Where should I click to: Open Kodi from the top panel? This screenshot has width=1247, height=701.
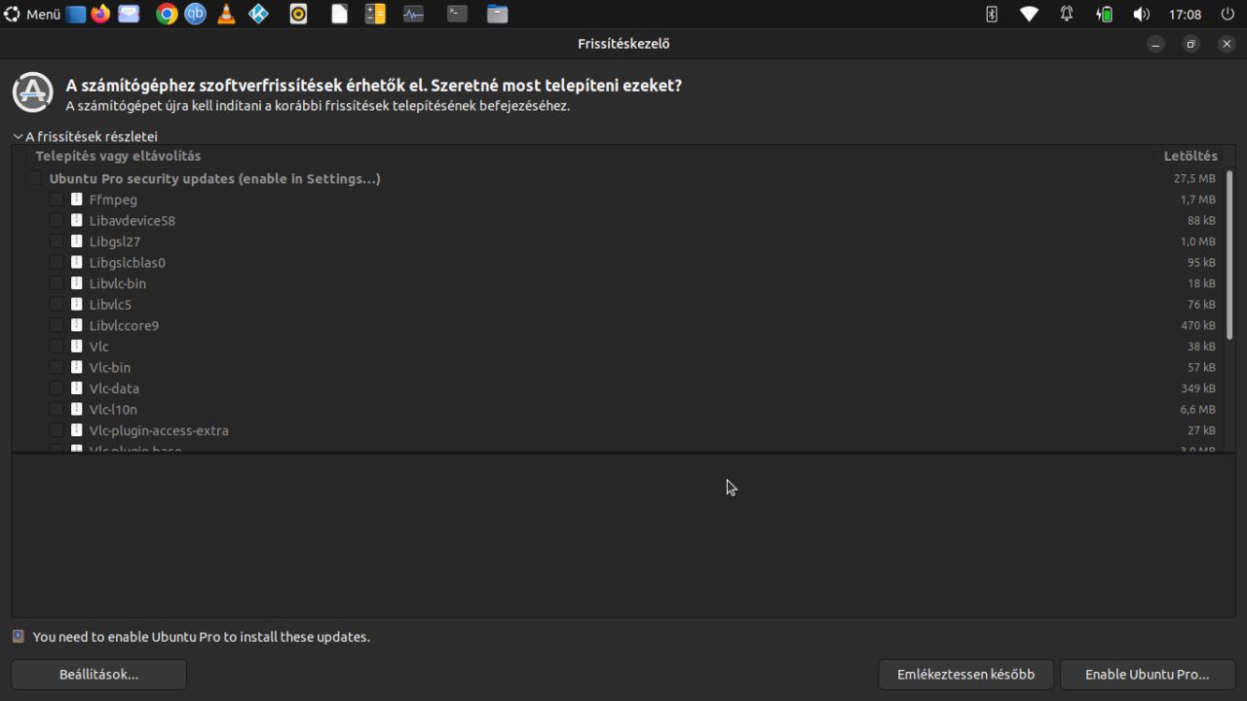click(258, 15)
